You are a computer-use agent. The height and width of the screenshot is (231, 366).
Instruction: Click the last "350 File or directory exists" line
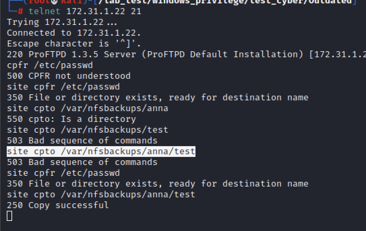[x=158, y=184]
